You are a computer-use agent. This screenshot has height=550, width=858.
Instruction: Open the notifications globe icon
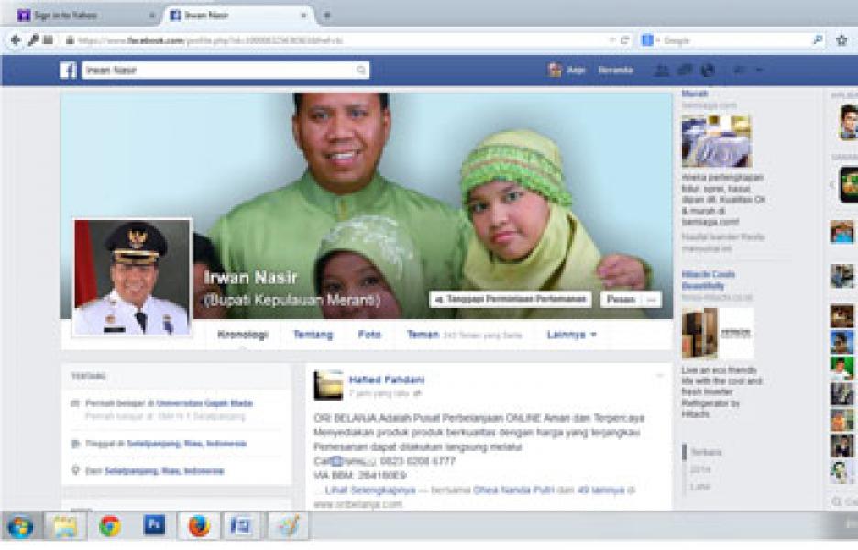[708, 70]
